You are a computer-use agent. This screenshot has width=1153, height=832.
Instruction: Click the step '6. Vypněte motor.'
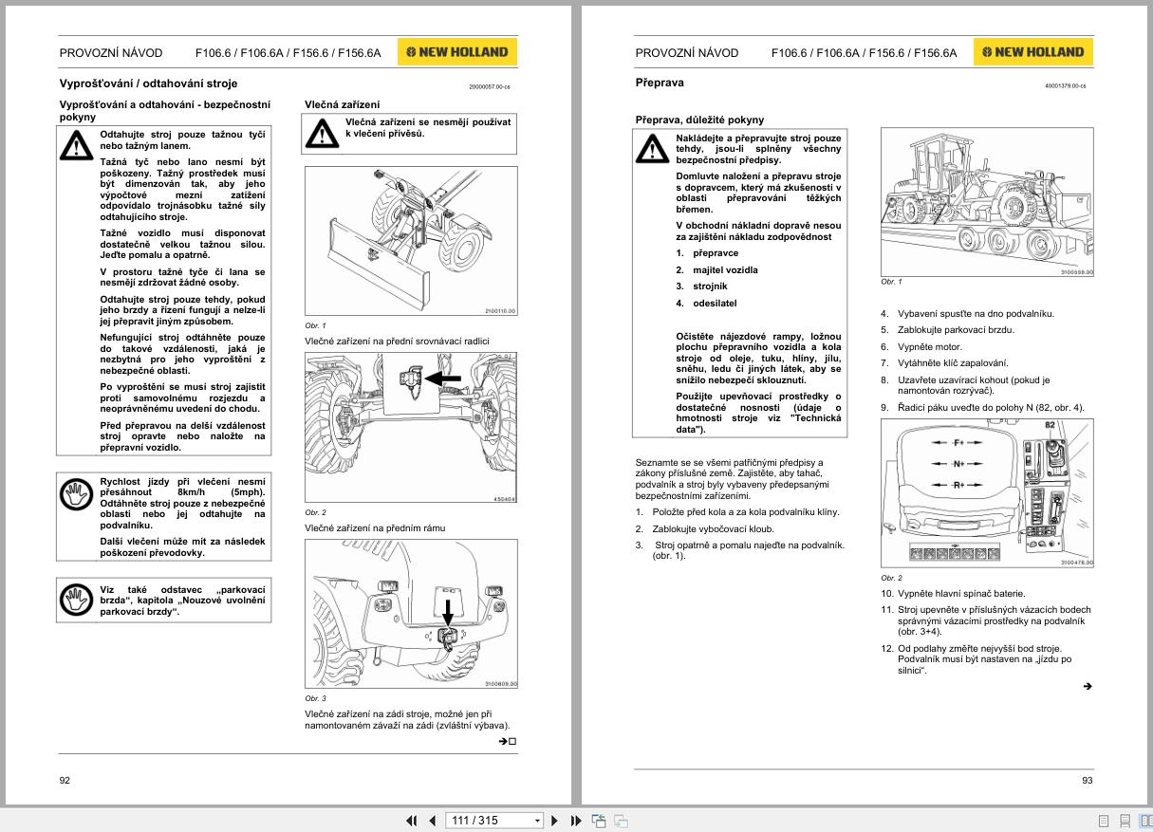click(921, 346)
